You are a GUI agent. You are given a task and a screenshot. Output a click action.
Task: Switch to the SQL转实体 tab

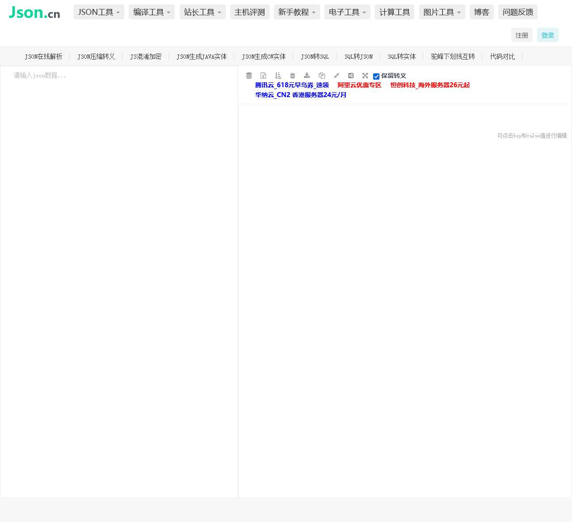(x=402, y=56)
